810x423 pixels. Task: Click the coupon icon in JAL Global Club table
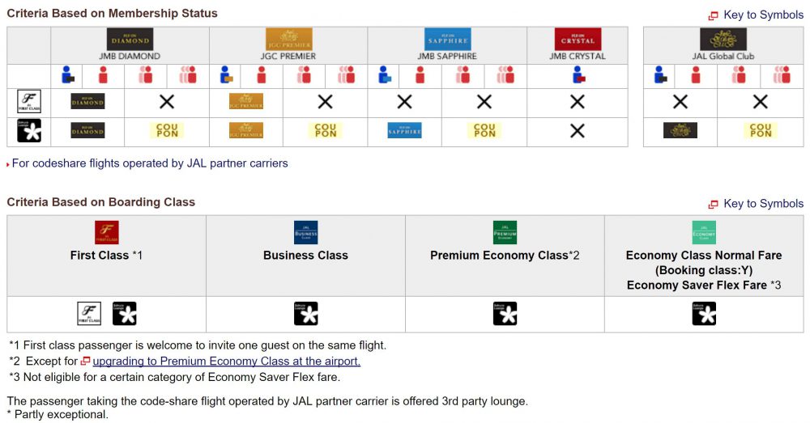pos(761,131)
